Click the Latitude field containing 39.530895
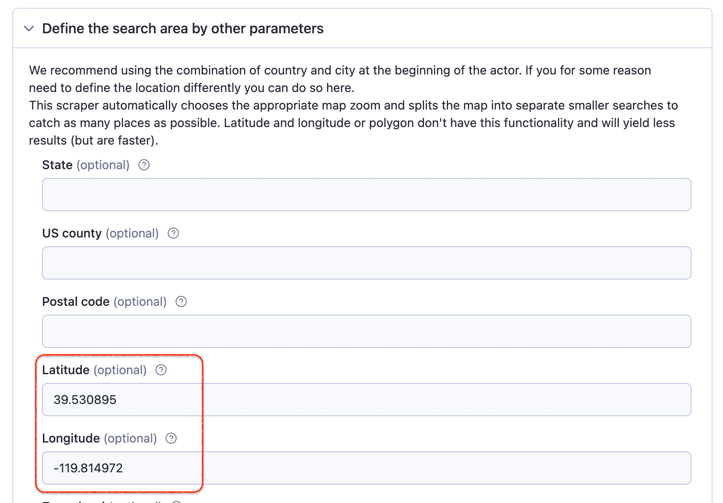Viewport: 723px width, 503px height. click(x=367, y=400)
